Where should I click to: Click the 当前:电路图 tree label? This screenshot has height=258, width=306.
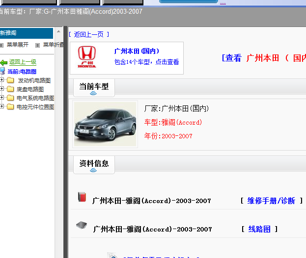coord(22,72)
